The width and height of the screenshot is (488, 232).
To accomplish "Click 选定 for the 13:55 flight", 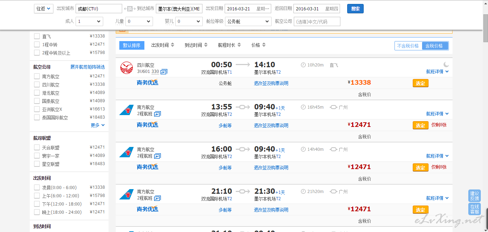I will (x=421, y=125).
